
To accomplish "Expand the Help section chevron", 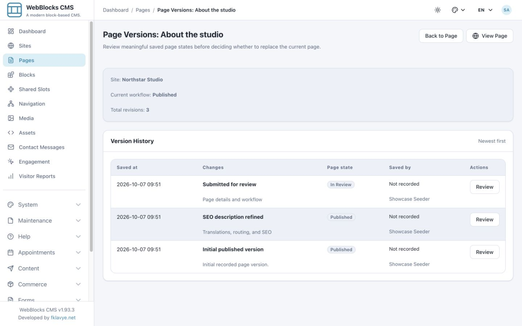I will click(x=78, y=236).
